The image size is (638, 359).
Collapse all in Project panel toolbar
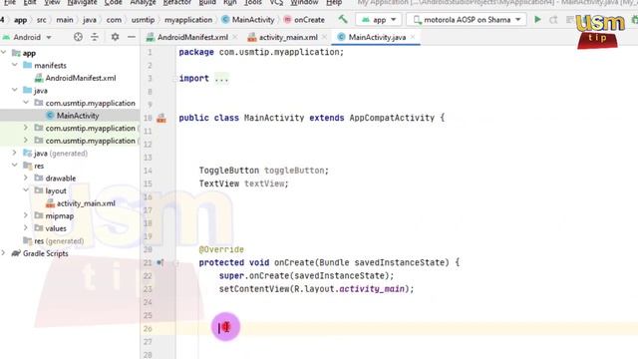tap(95, 37)
